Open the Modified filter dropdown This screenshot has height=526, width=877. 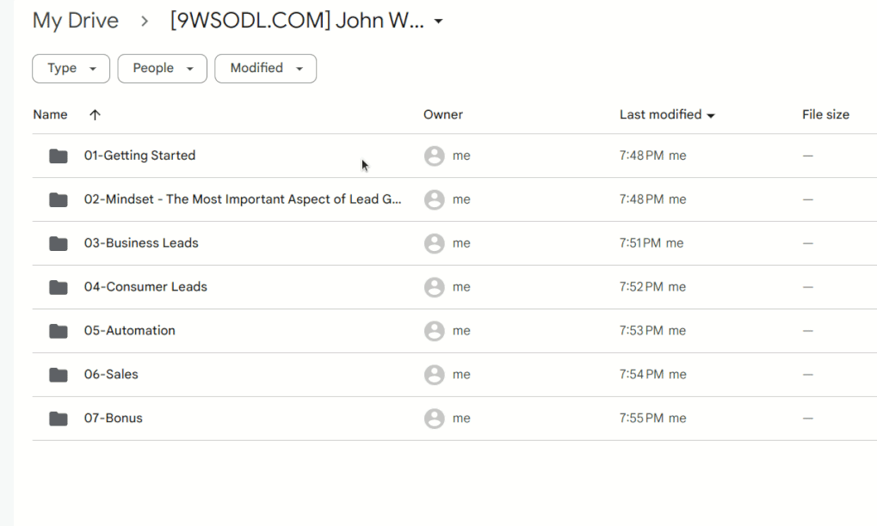coord(265,69)
